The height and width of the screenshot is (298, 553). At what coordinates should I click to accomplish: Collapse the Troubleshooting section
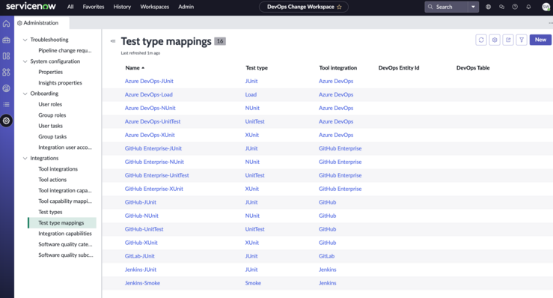[x=25, y=40]
